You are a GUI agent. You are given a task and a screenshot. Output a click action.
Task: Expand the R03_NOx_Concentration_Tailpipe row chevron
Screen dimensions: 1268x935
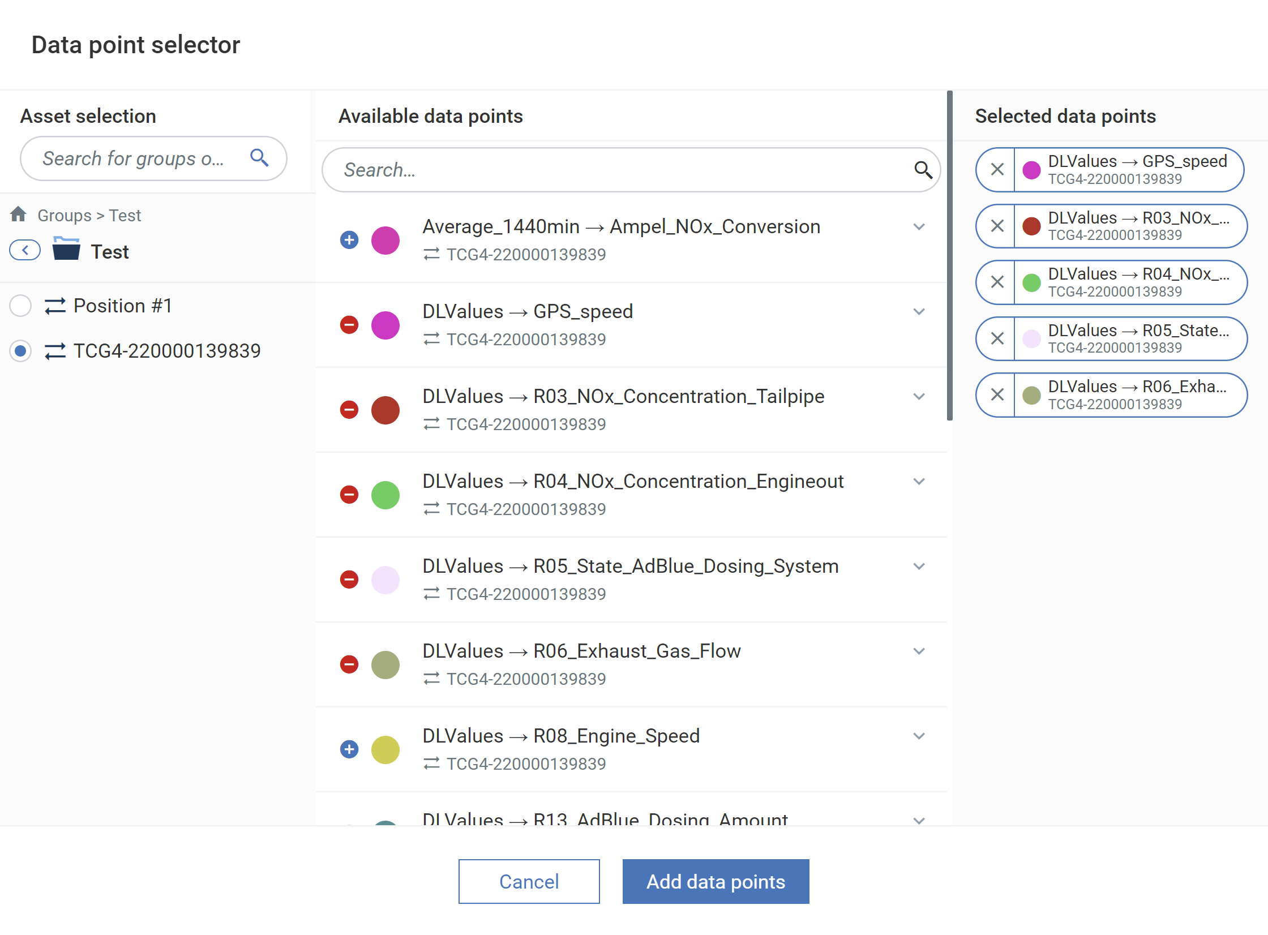[919, 396]
